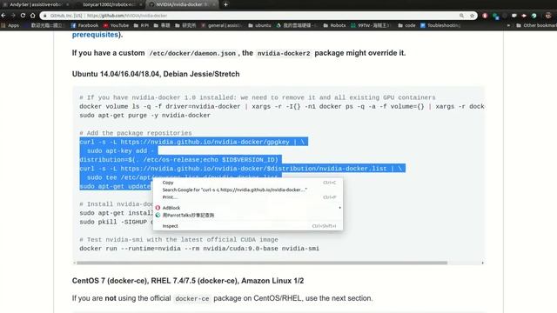Viewport: 557px width, 313px height.
Task: Follow the prerequisites link
Action: pos(95,35)
